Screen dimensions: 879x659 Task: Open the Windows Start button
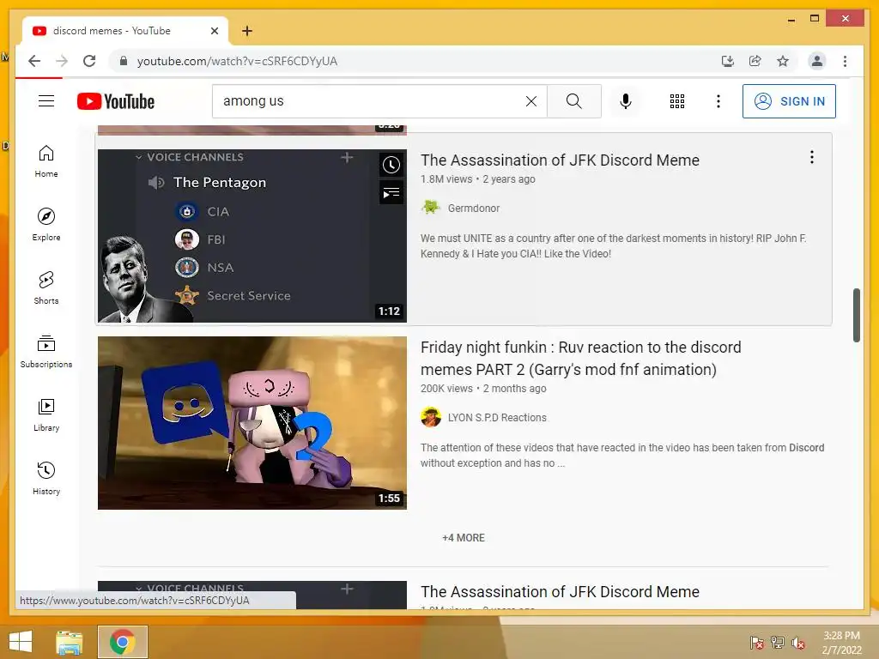[21, 642]
